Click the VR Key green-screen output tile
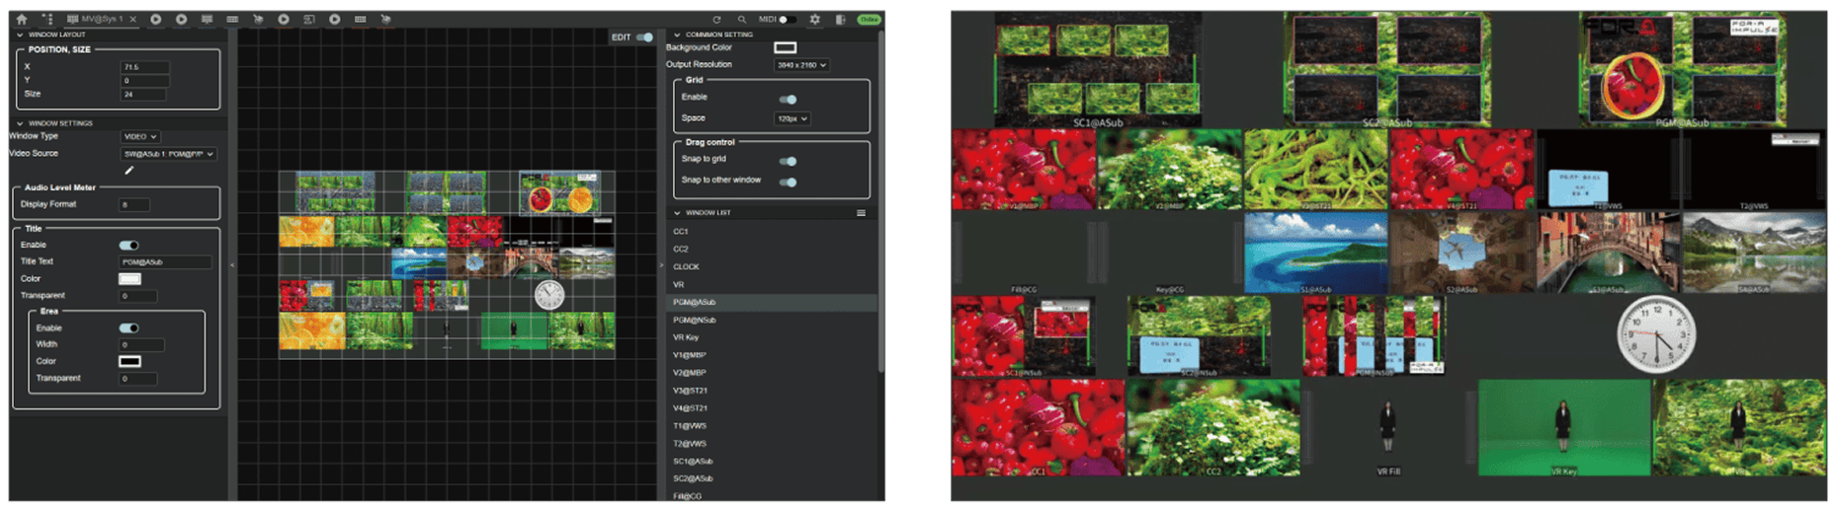 1564,428
